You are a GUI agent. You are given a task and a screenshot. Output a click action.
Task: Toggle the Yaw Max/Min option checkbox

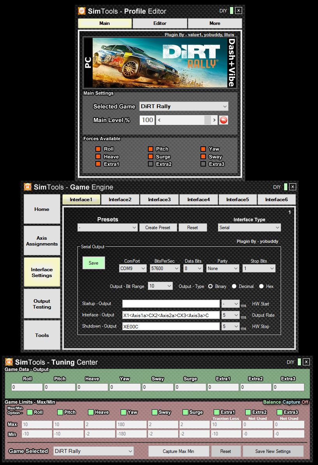point(124,412)
